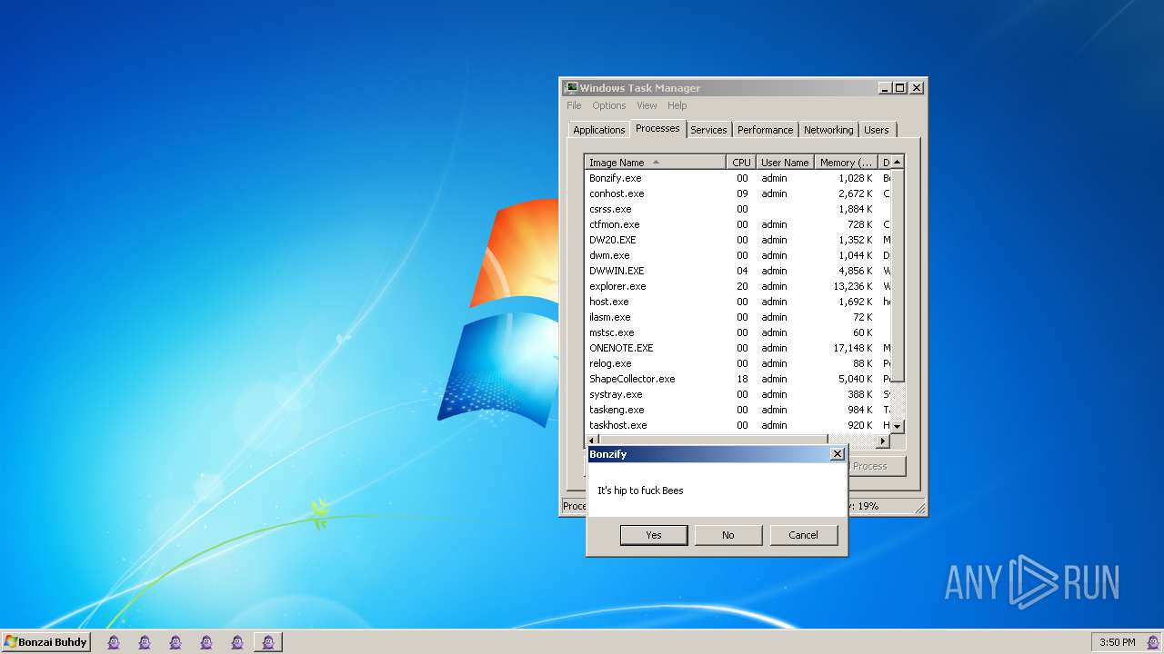This screenshot has width=1164, height=654.
Task: Open the Bonzai Buhdy start button
Action: pos(45,642)
